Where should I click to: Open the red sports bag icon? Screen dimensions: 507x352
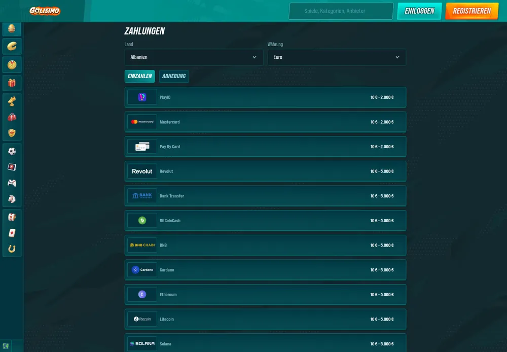(12, 117)
